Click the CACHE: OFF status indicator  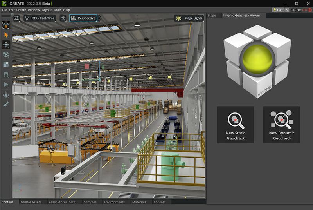[x=300, y=10]
